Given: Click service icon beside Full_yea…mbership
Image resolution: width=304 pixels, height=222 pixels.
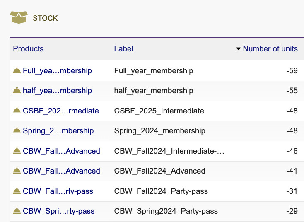Looking at the screenshot, I should click(x=17, y=70).
